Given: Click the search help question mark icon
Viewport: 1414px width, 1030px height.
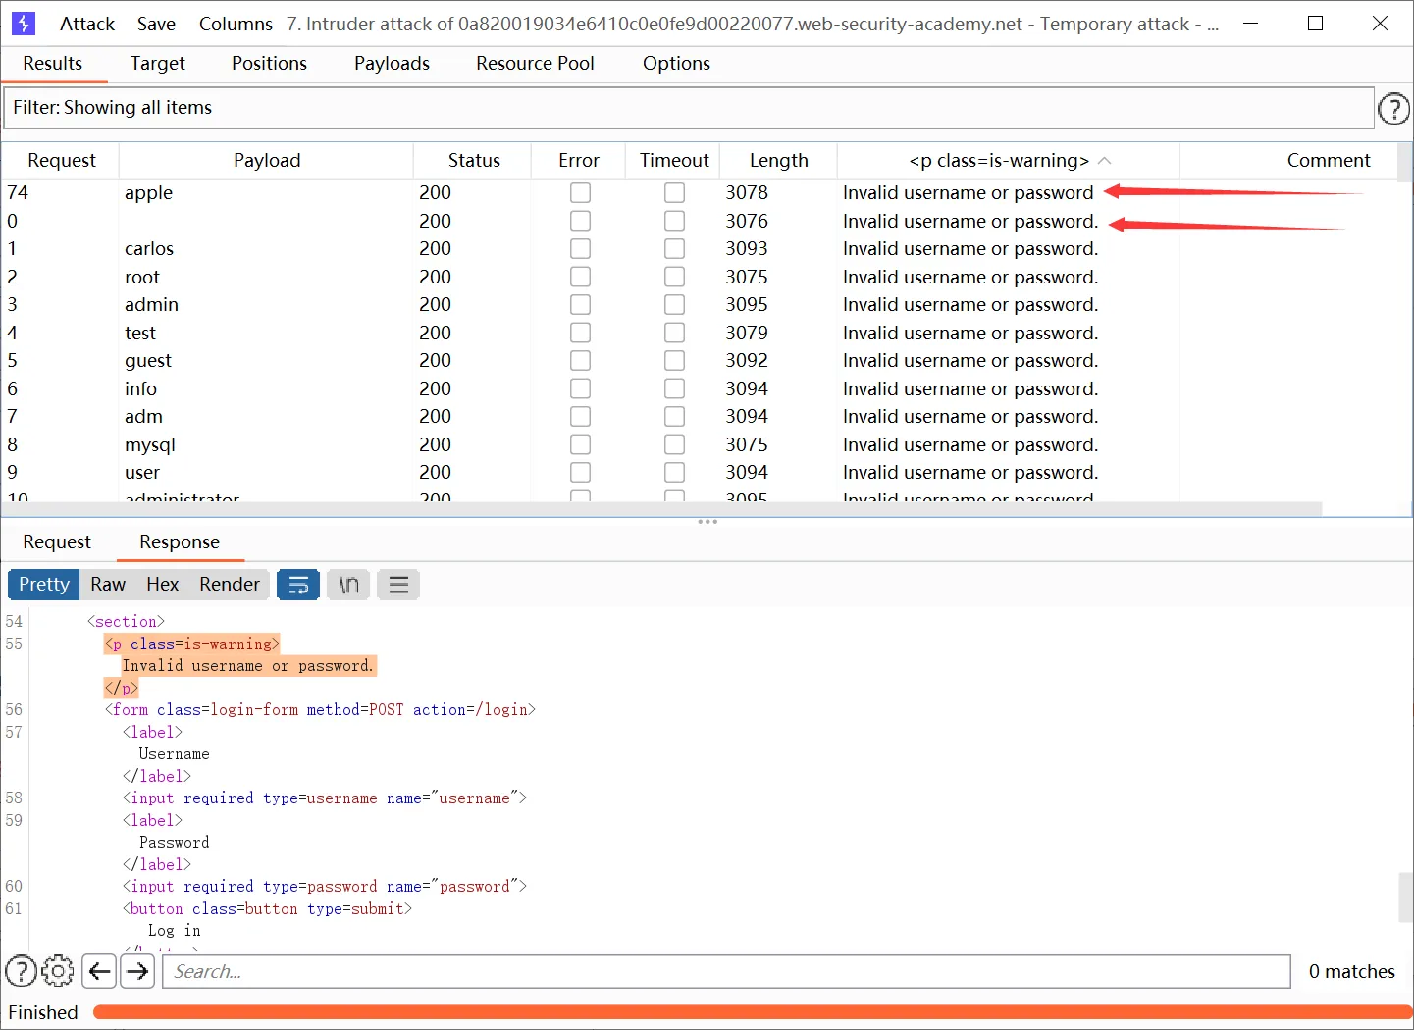Looking at the screenshot, I should click(x=22, y=971).
